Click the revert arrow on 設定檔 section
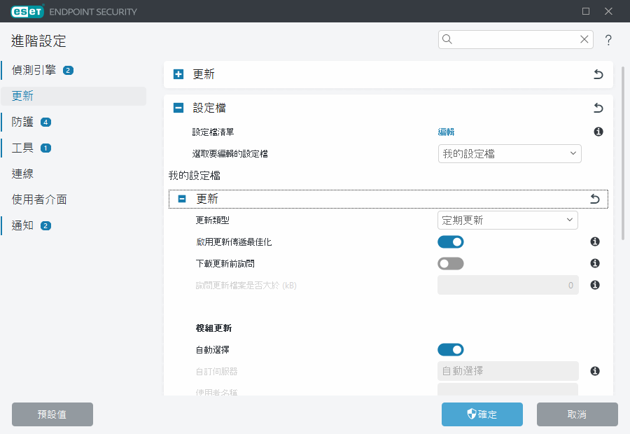The width and height of the screenshot is (630, 434). click(598, 108)
